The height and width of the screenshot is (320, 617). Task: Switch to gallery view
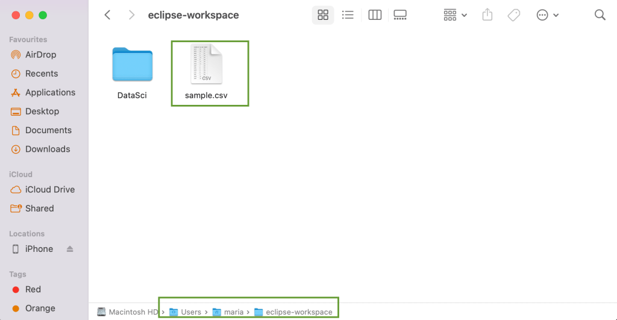(x=400, y=15)
